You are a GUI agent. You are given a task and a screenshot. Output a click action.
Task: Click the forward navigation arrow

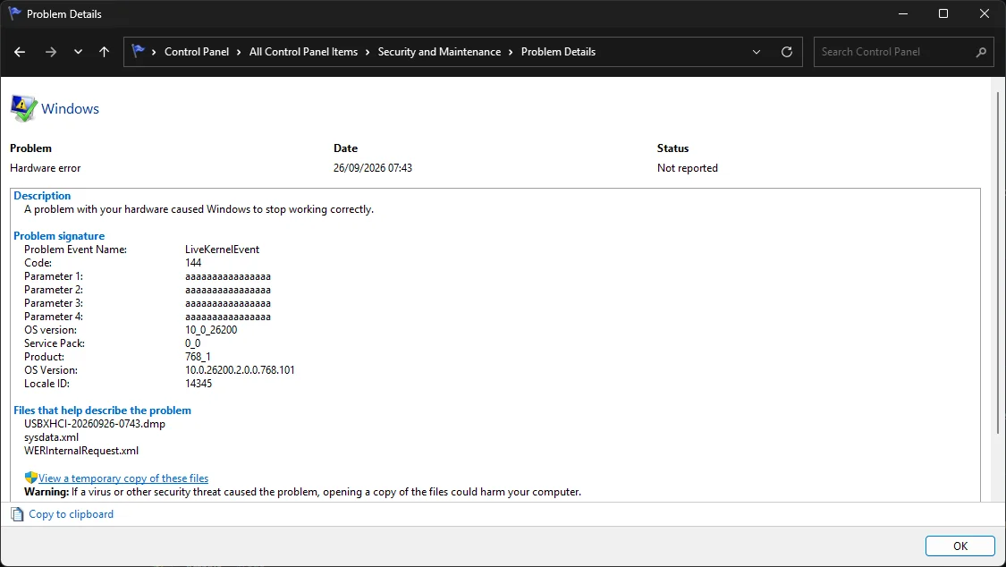coord(51,52)
